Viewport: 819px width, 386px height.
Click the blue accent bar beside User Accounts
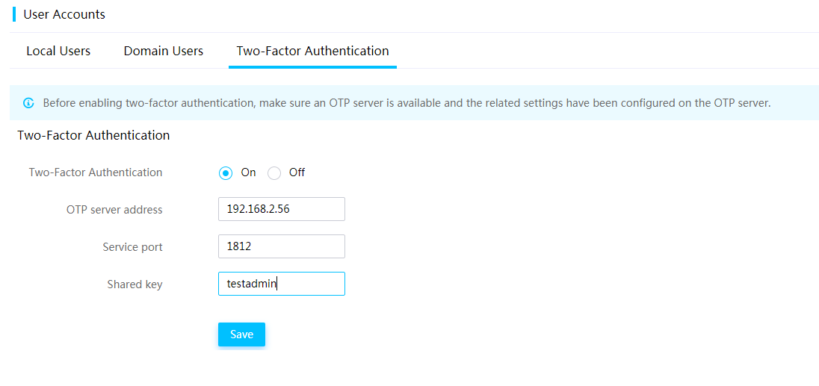[x=14, y=15]
